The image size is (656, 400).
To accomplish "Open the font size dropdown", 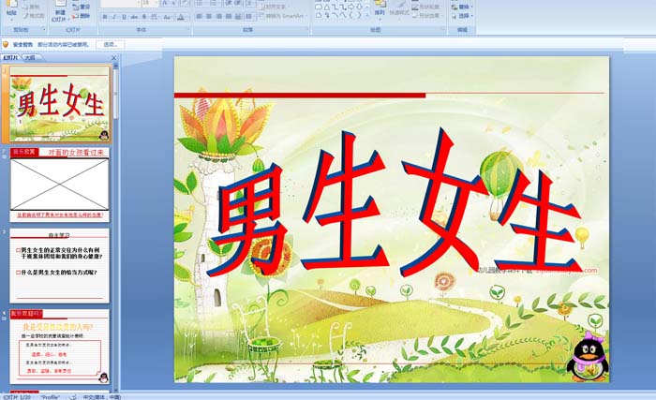I will [157, 4].
